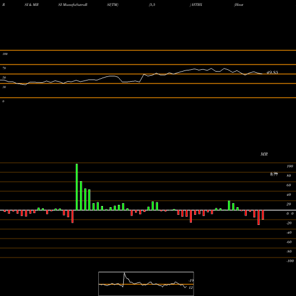The image size is (296, 296).
Task: Click the '(5,5' parameter text in the header
Action: click(x=152, y=5)
